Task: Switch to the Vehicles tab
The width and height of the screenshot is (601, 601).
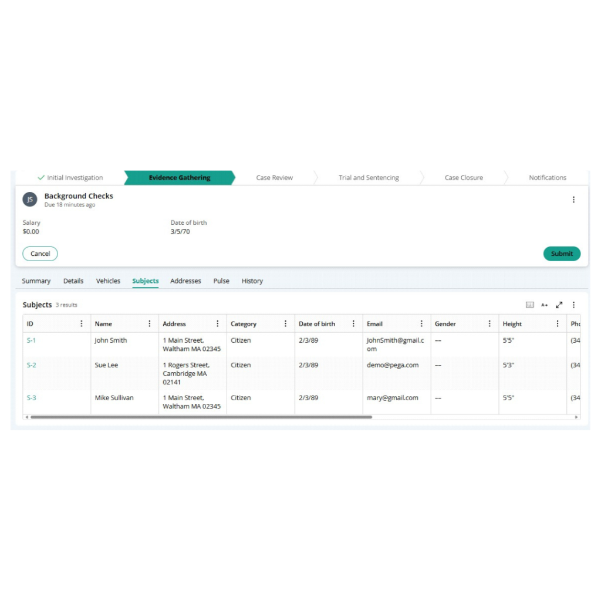Action: [108, 281]
